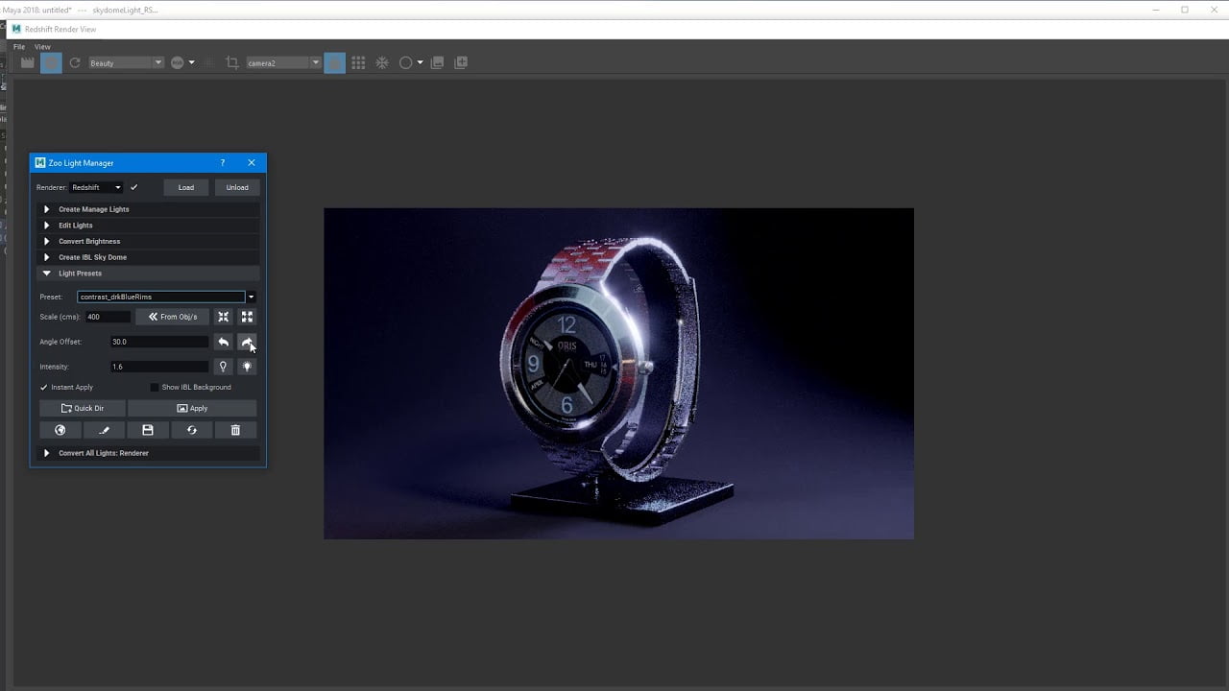Screen dimensions: 1229x691
Task: Click the floppy disk save preset icon
Action: pos(148,430)
